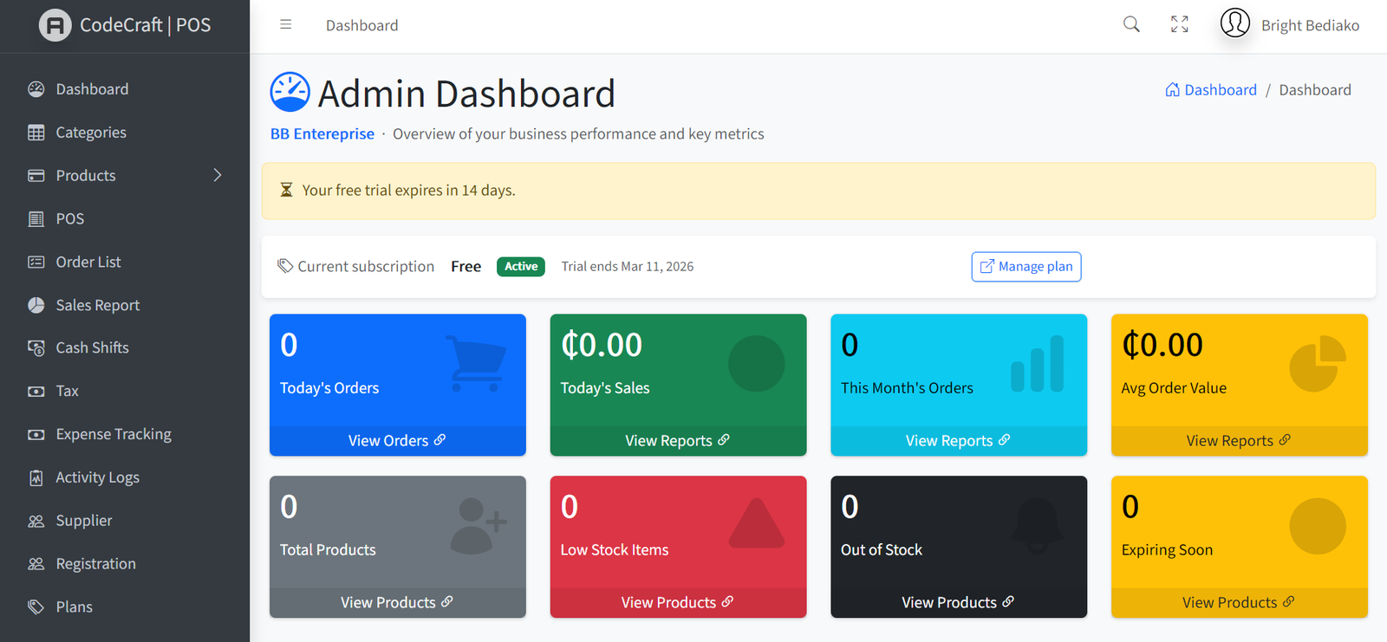Click the shopping cart icon on Today's Orders
Image resolution: width=1387 pixels, height=642 pixels.
[476, 364]
